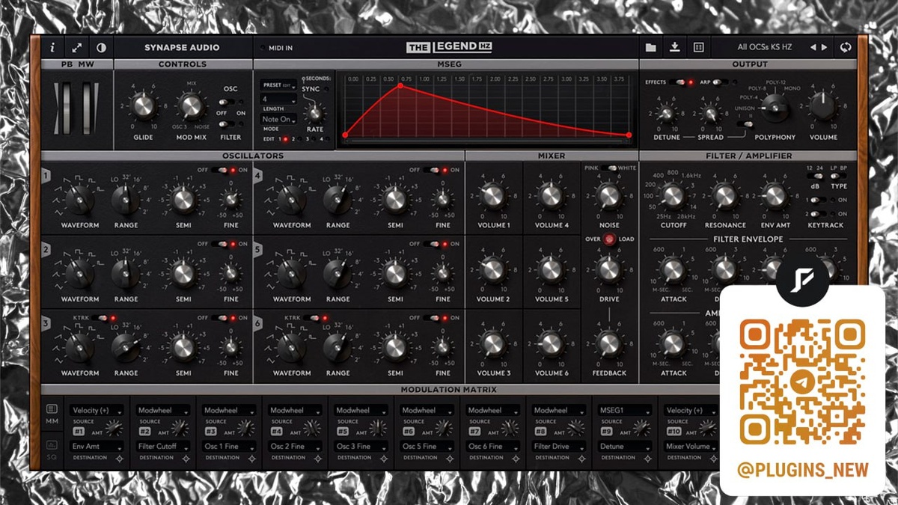Viewport: 898px width, 505px height.
Task: Click destination crosshair under Detune slot
Action: point(647,458)
